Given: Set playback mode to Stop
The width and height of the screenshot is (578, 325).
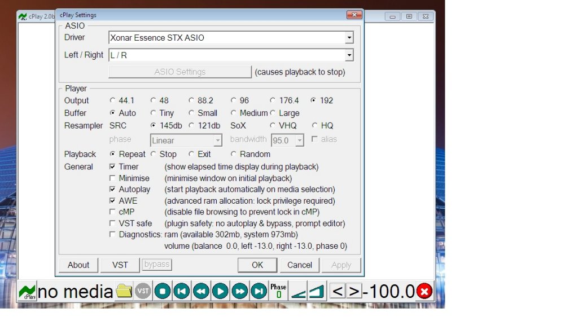Looking at the screenshot, I should coord(164,154).
